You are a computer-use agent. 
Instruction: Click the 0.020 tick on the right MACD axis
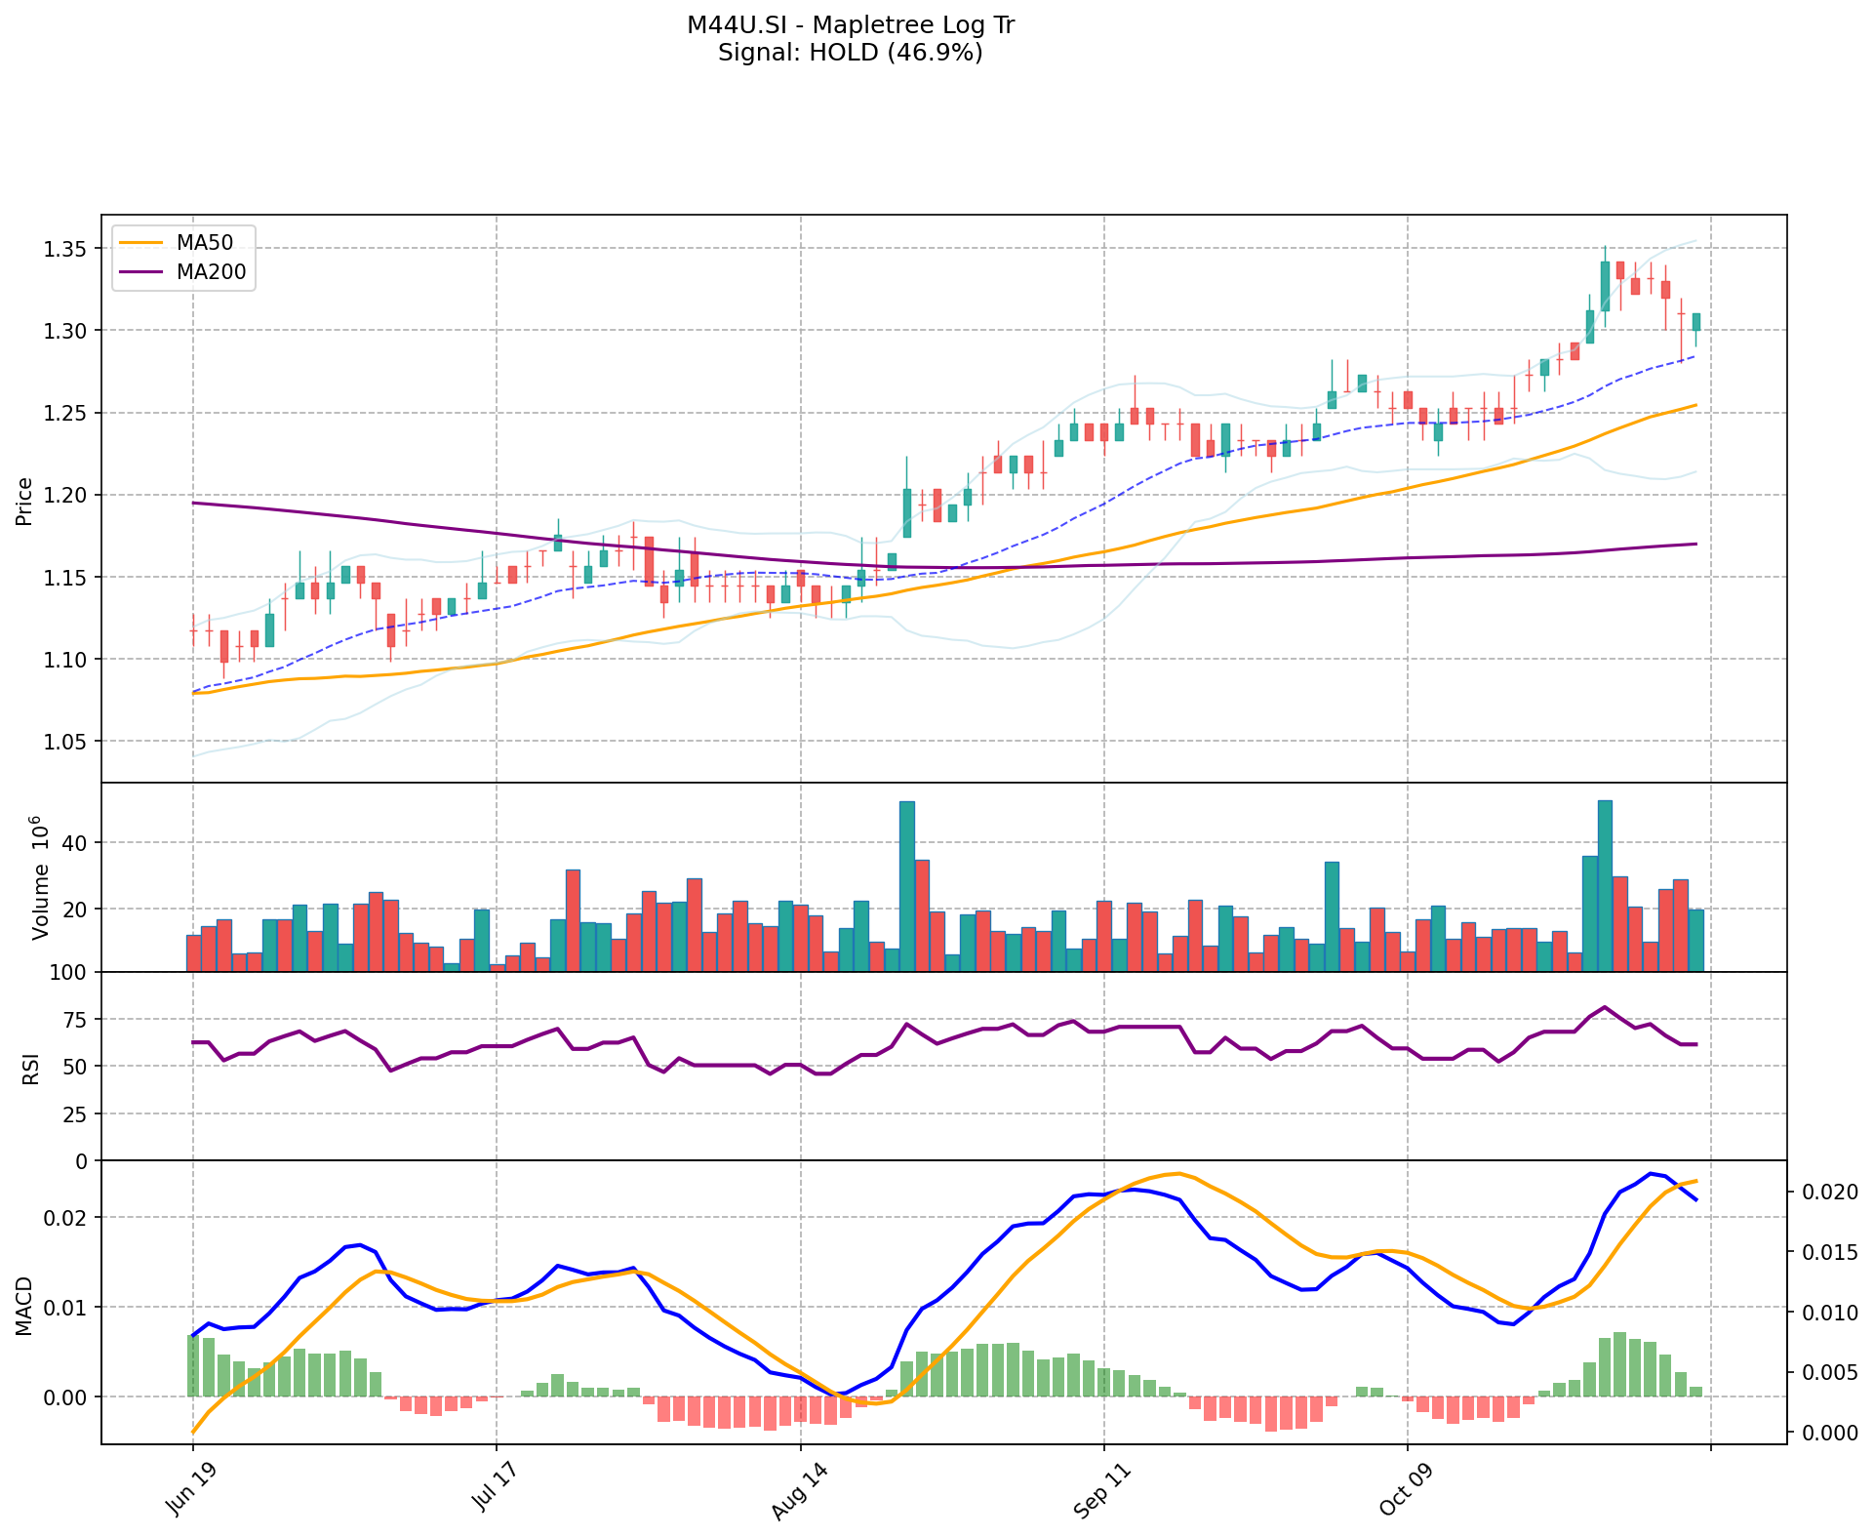coord(1829,1193)
